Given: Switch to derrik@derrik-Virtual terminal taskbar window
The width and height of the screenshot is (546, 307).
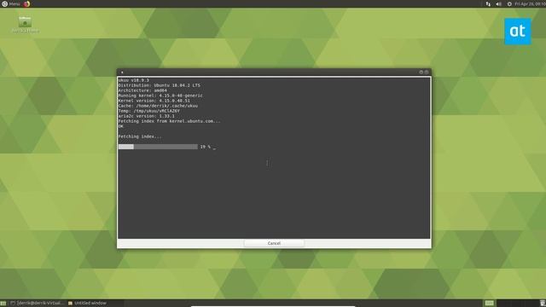Looking at the screenshot, I should tap(37, 304).
